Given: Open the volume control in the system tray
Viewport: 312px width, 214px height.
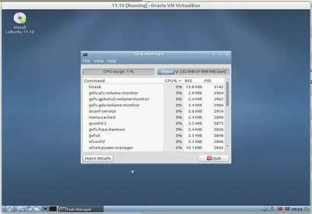Looking at the screenshot, I should tap(265, 209).
